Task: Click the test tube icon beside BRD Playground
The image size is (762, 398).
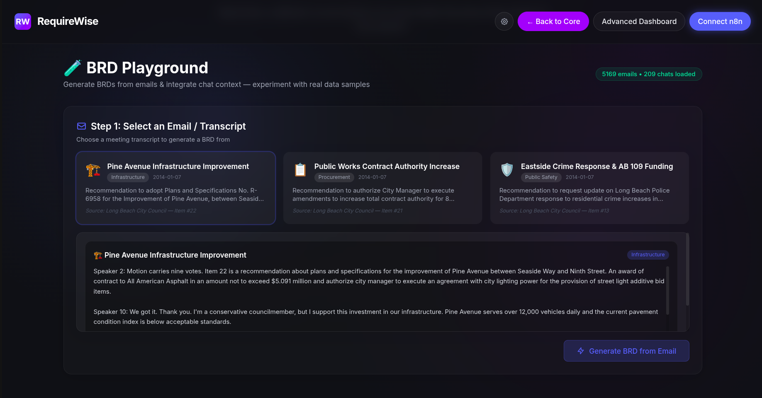Action: click(x=73, y=68)
